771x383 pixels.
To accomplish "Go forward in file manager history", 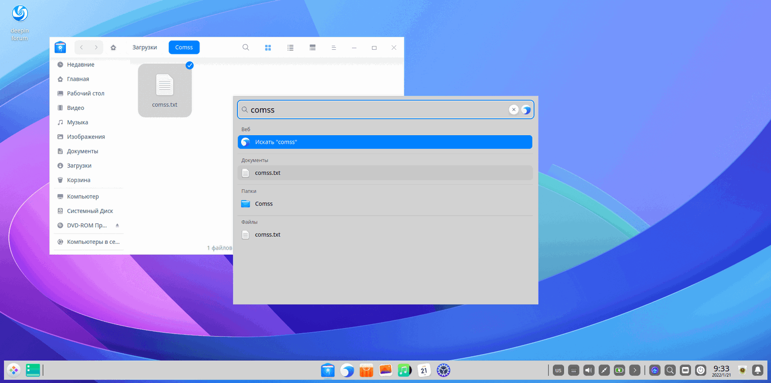I will point(96,47).
